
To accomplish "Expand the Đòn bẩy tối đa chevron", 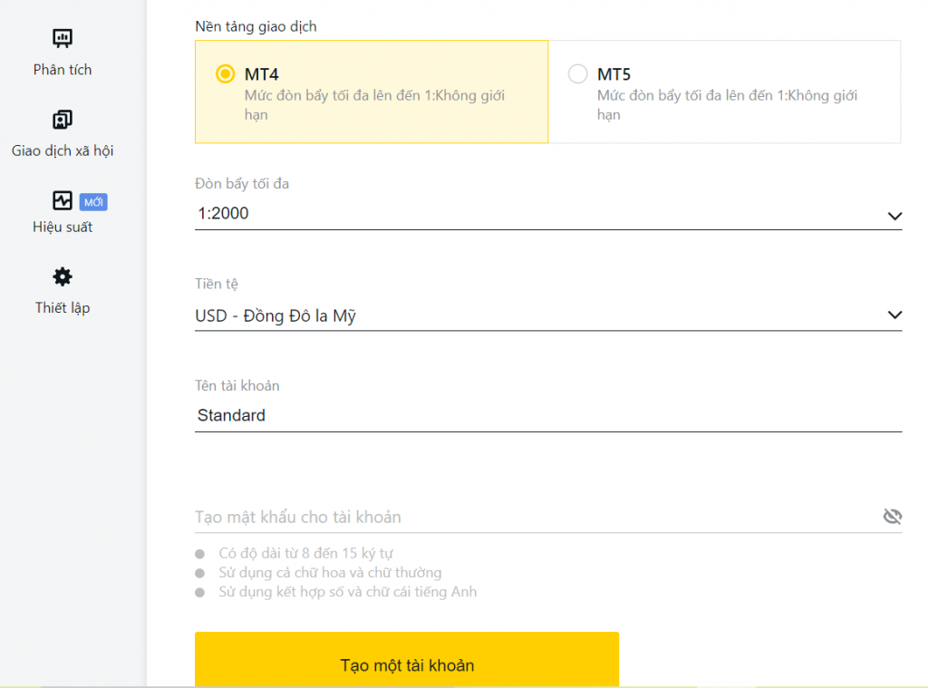I will coord(894,216).
